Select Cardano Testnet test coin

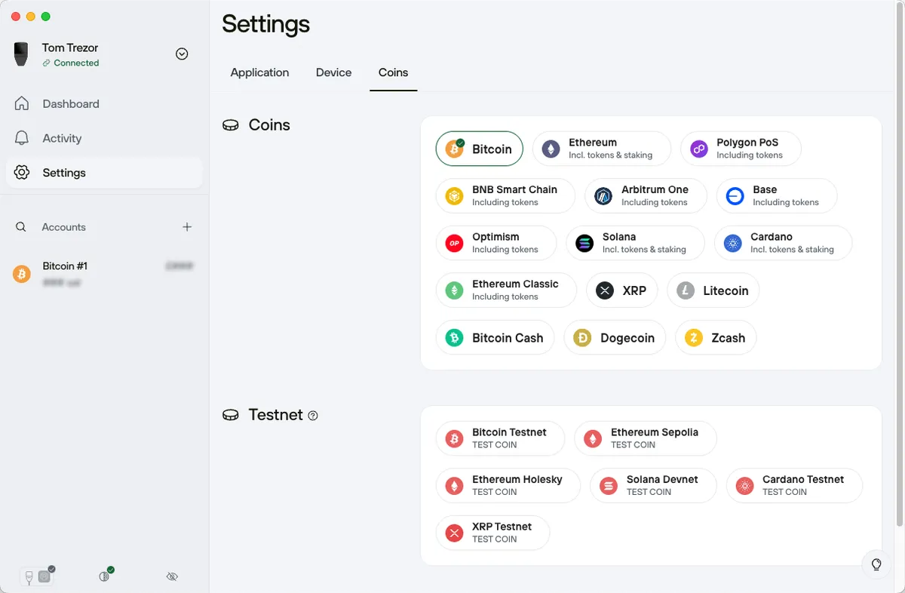[793, 485]
